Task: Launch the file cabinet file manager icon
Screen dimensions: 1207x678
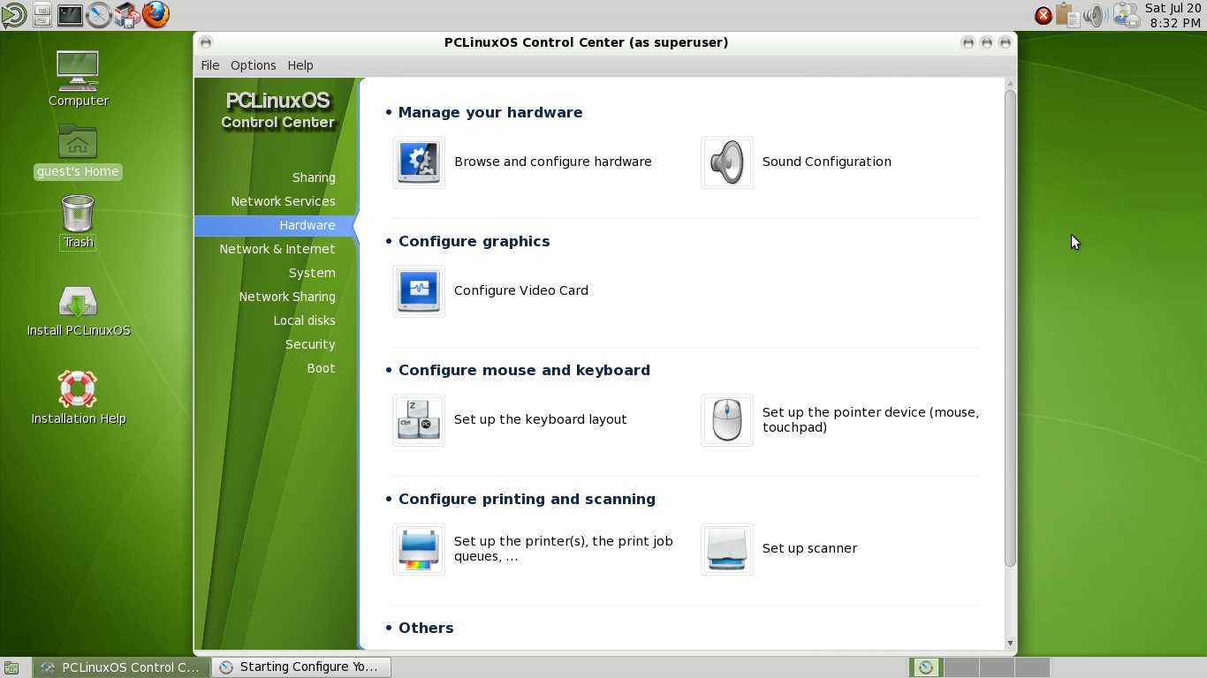Action: click(x=42, y=14)
